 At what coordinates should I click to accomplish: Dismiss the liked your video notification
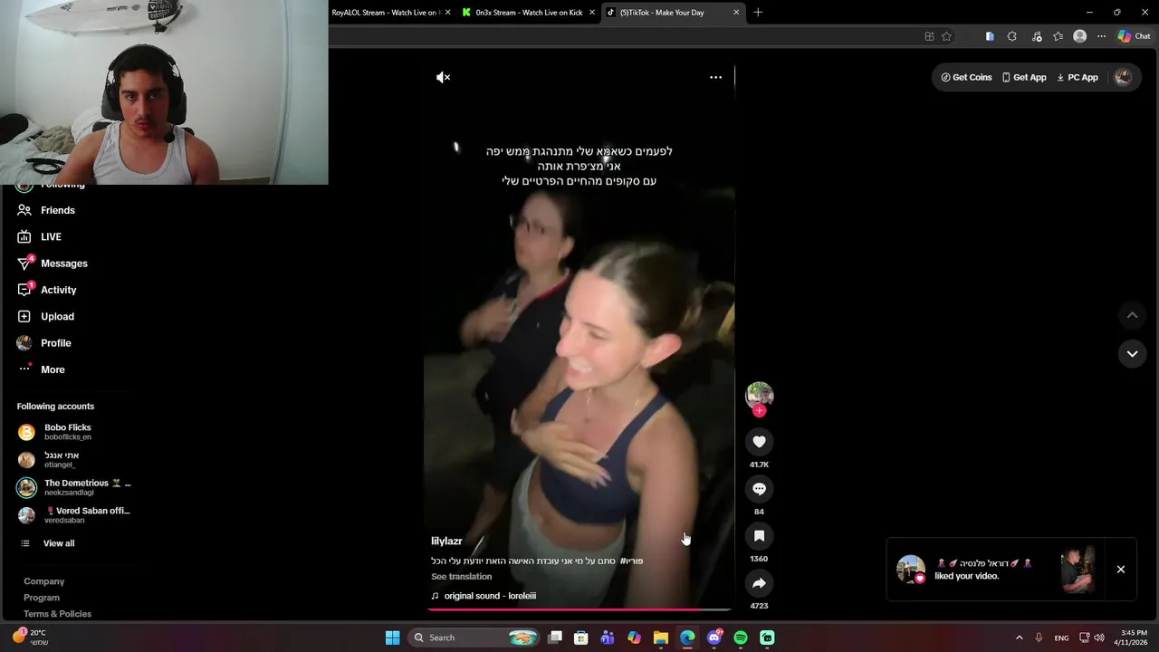[1121, 570]
